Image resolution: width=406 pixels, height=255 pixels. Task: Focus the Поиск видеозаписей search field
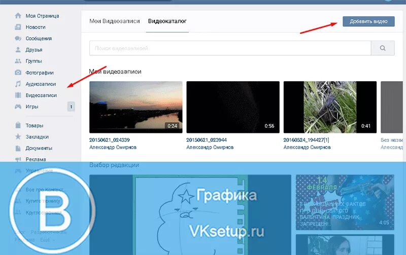pyautogui.click(x=230, y=48)
